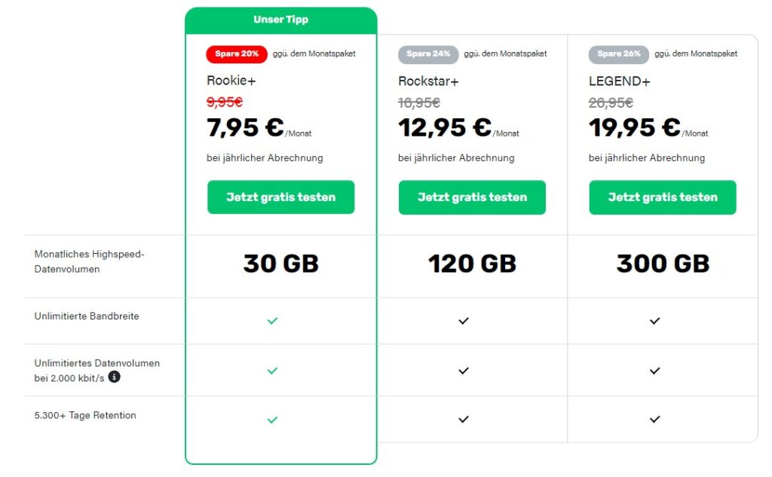Click LEGEND+ checkmark for Unlimitierte Bandbreite
The image size is (772, 477).
point(654,321)
